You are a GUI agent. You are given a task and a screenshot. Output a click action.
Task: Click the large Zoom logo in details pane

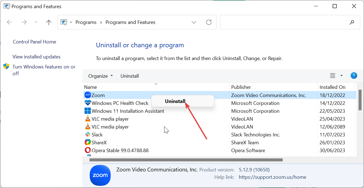pos(100,175)
